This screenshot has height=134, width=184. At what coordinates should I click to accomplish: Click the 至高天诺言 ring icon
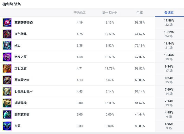(7, 80)
